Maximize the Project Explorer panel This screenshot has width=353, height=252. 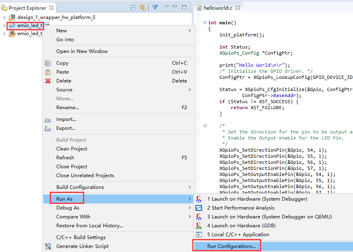point(184,7)
